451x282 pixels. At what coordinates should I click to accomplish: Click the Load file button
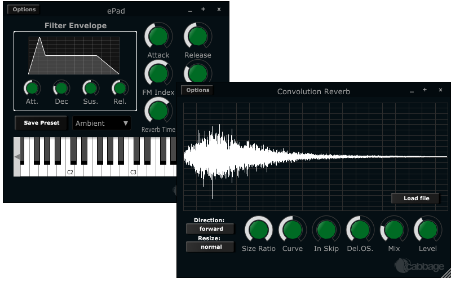coord(416,199)
